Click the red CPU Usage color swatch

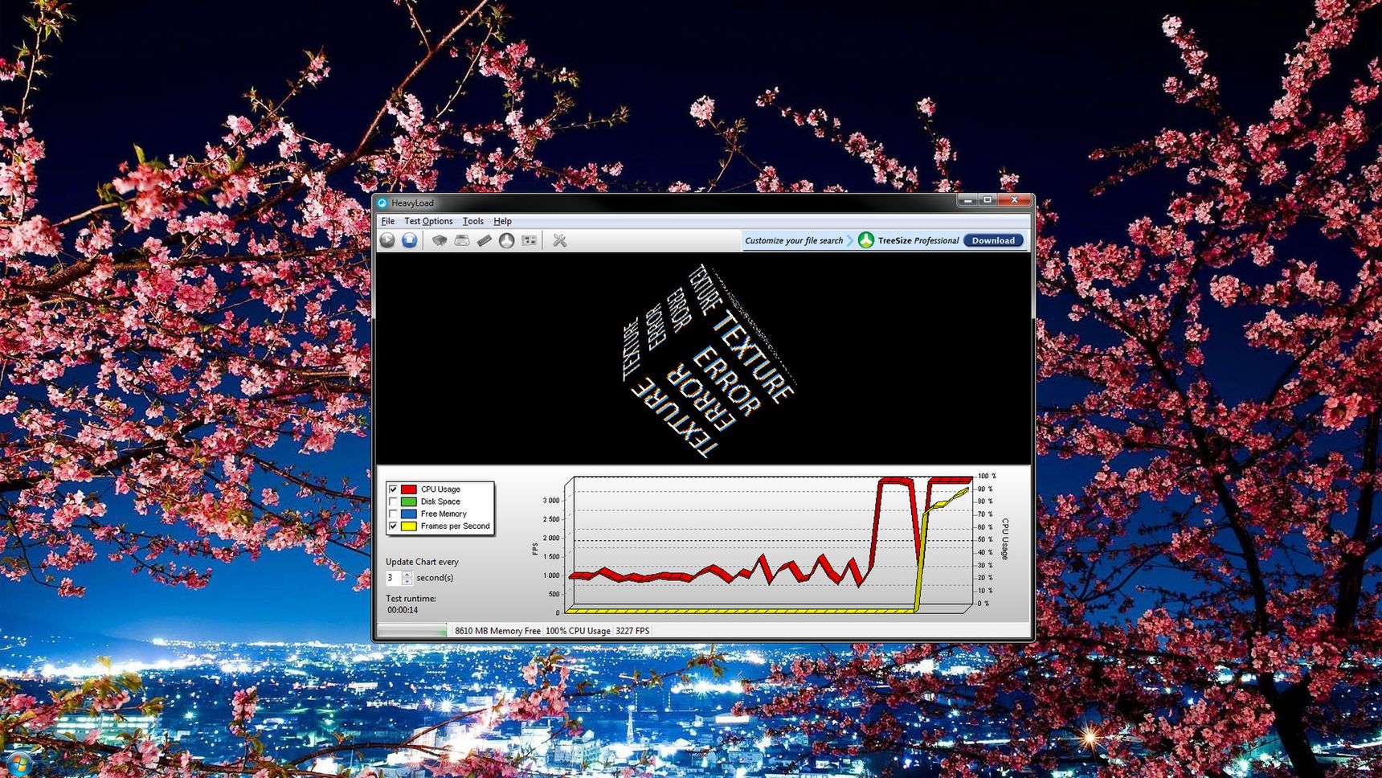(409, 489)
